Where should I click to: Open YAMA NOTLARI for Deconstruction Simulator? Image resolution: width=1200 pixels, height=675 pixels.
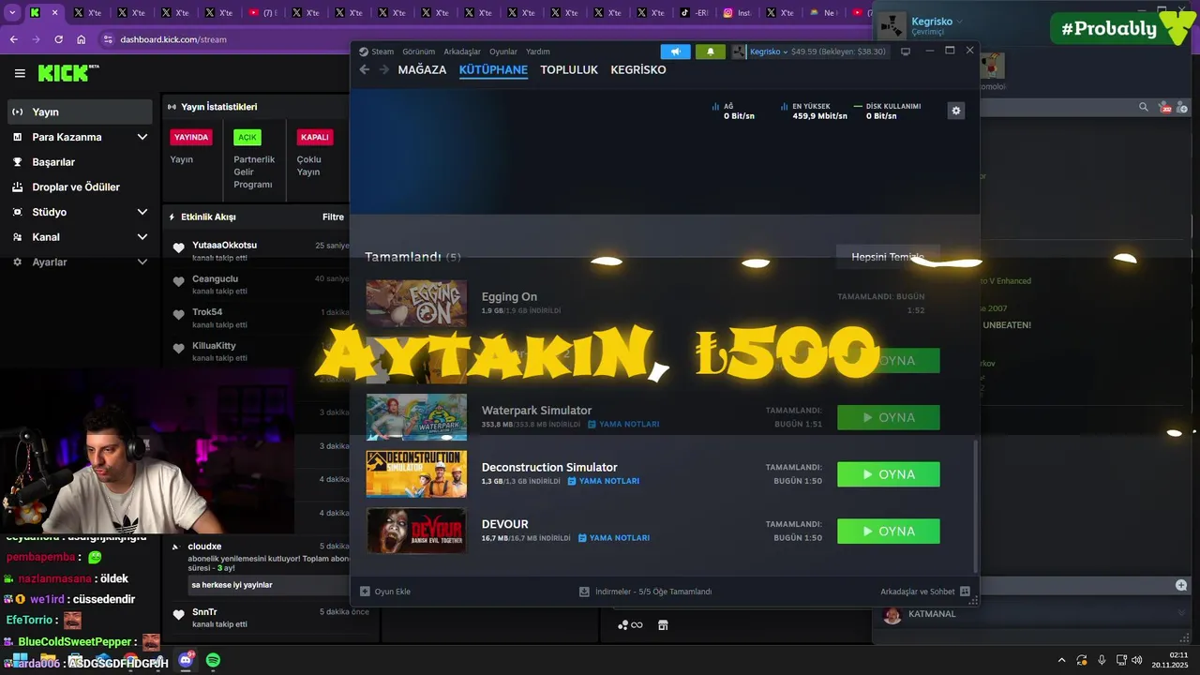click(x=603, y=481)
